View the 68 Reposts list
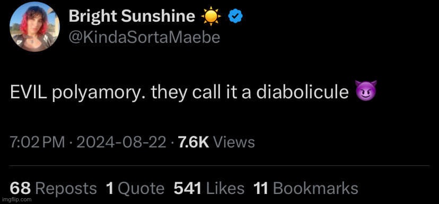 (x=53, y=188)
